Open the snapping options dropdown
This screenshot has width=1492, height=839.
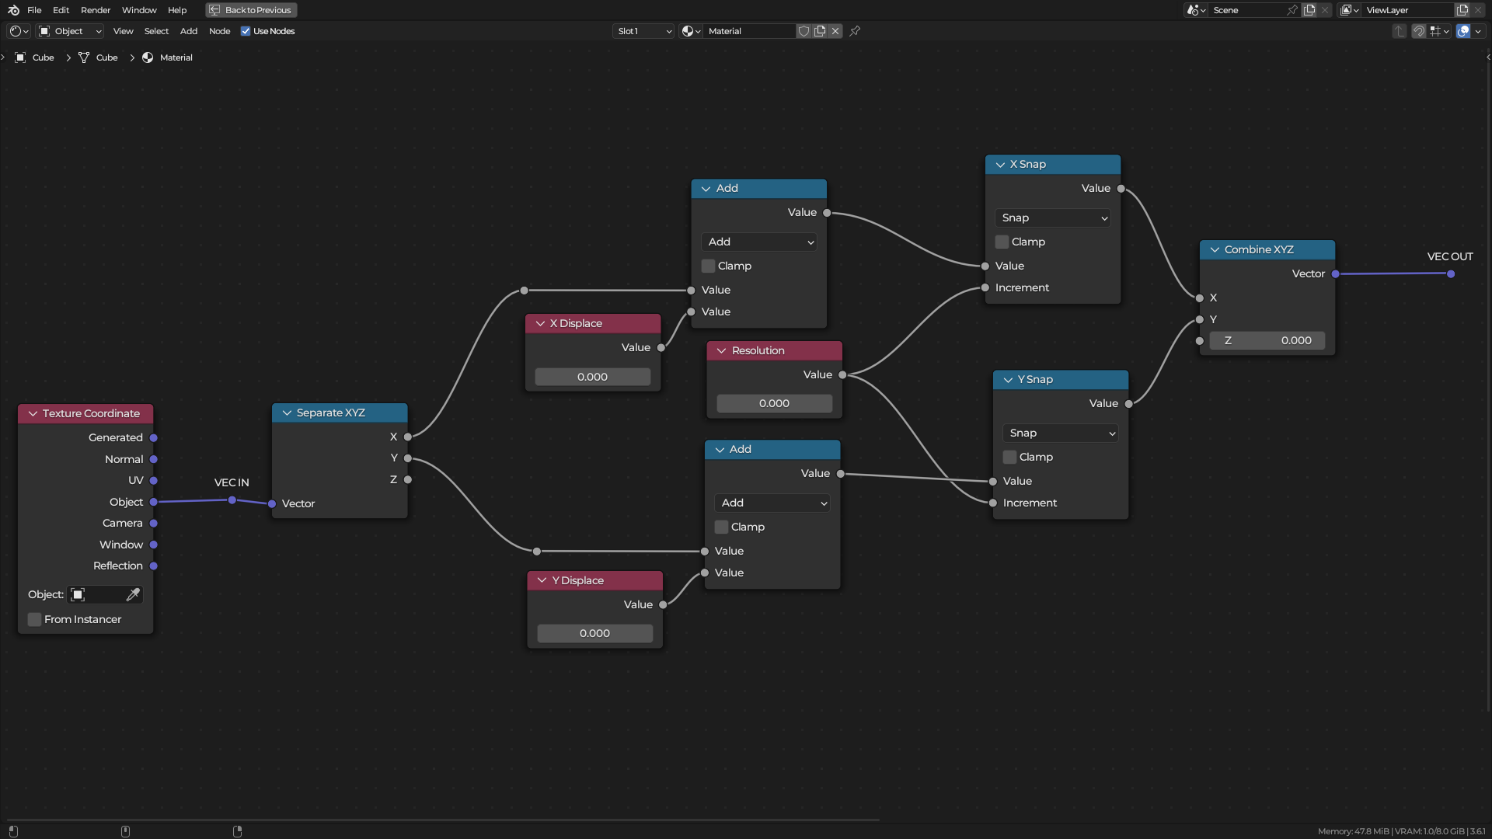click(1440, 31)
